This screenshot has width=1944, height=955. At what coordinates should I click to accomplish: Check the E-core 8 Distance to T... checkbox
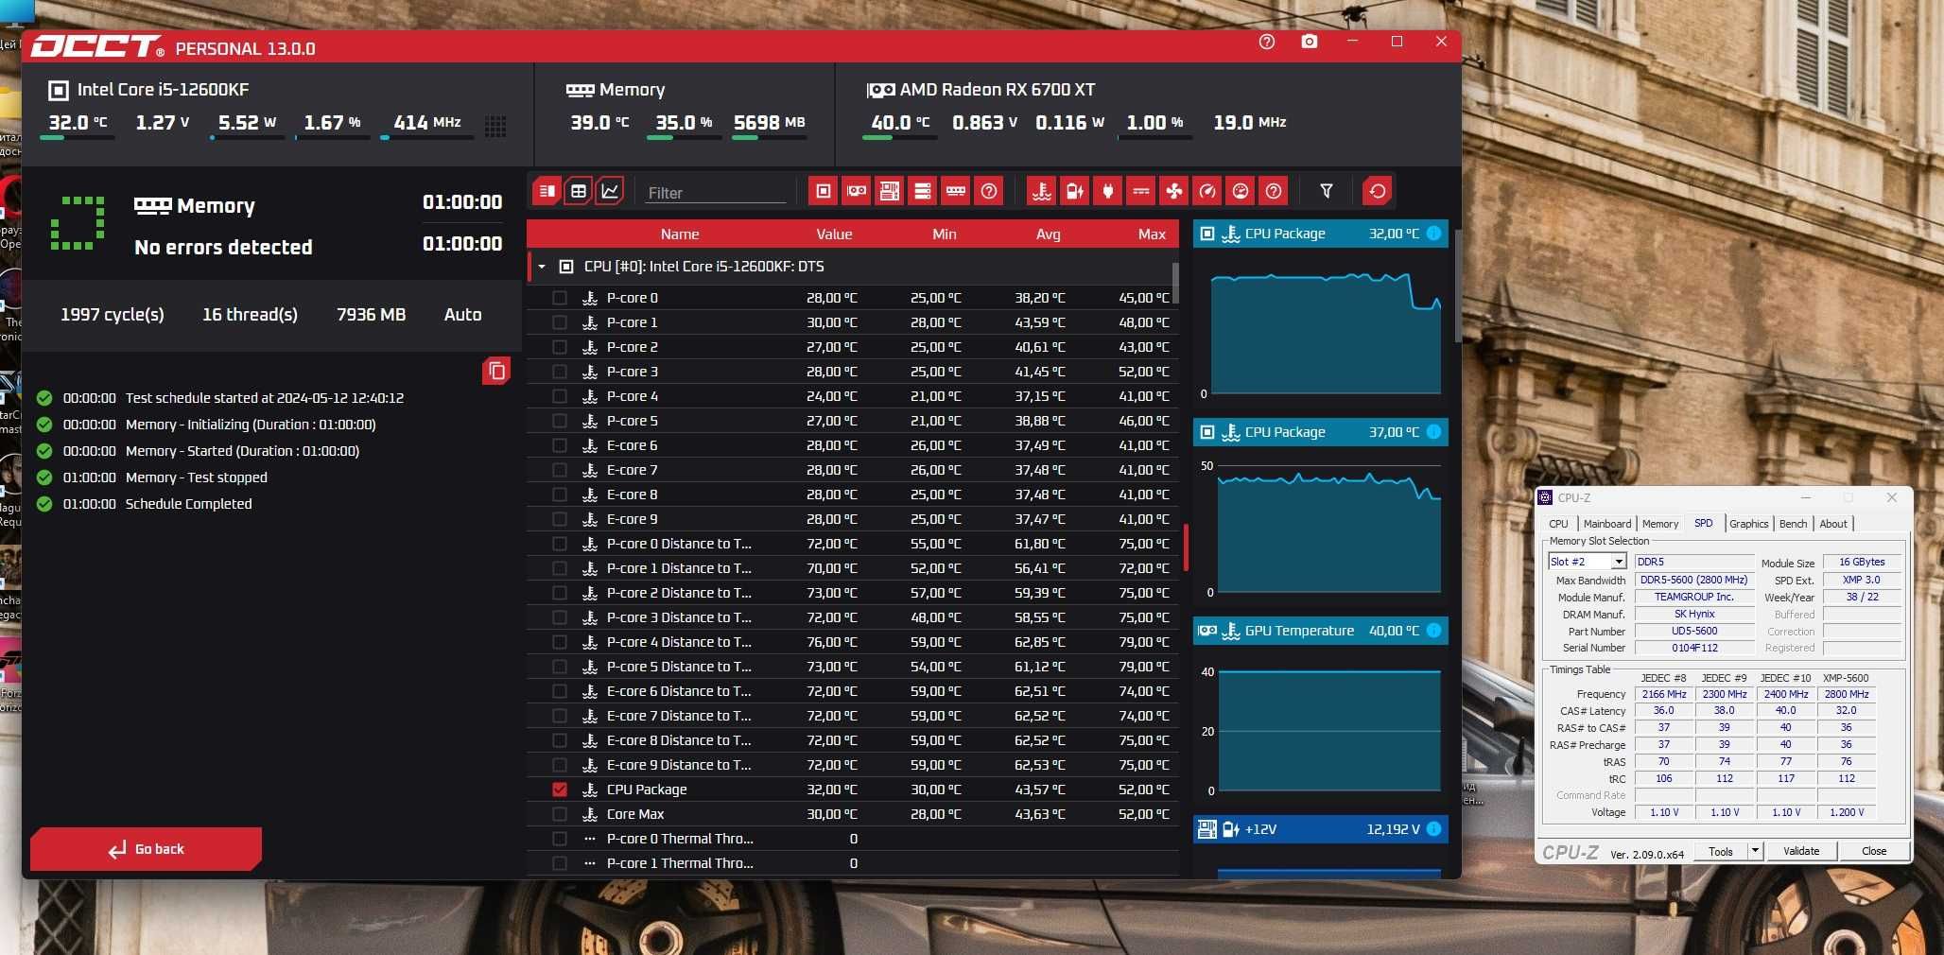coord(560,739)
